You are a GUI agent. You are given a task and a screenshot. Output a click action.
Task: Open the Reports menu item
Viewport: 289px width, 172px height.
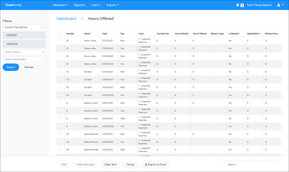point(80,5)
